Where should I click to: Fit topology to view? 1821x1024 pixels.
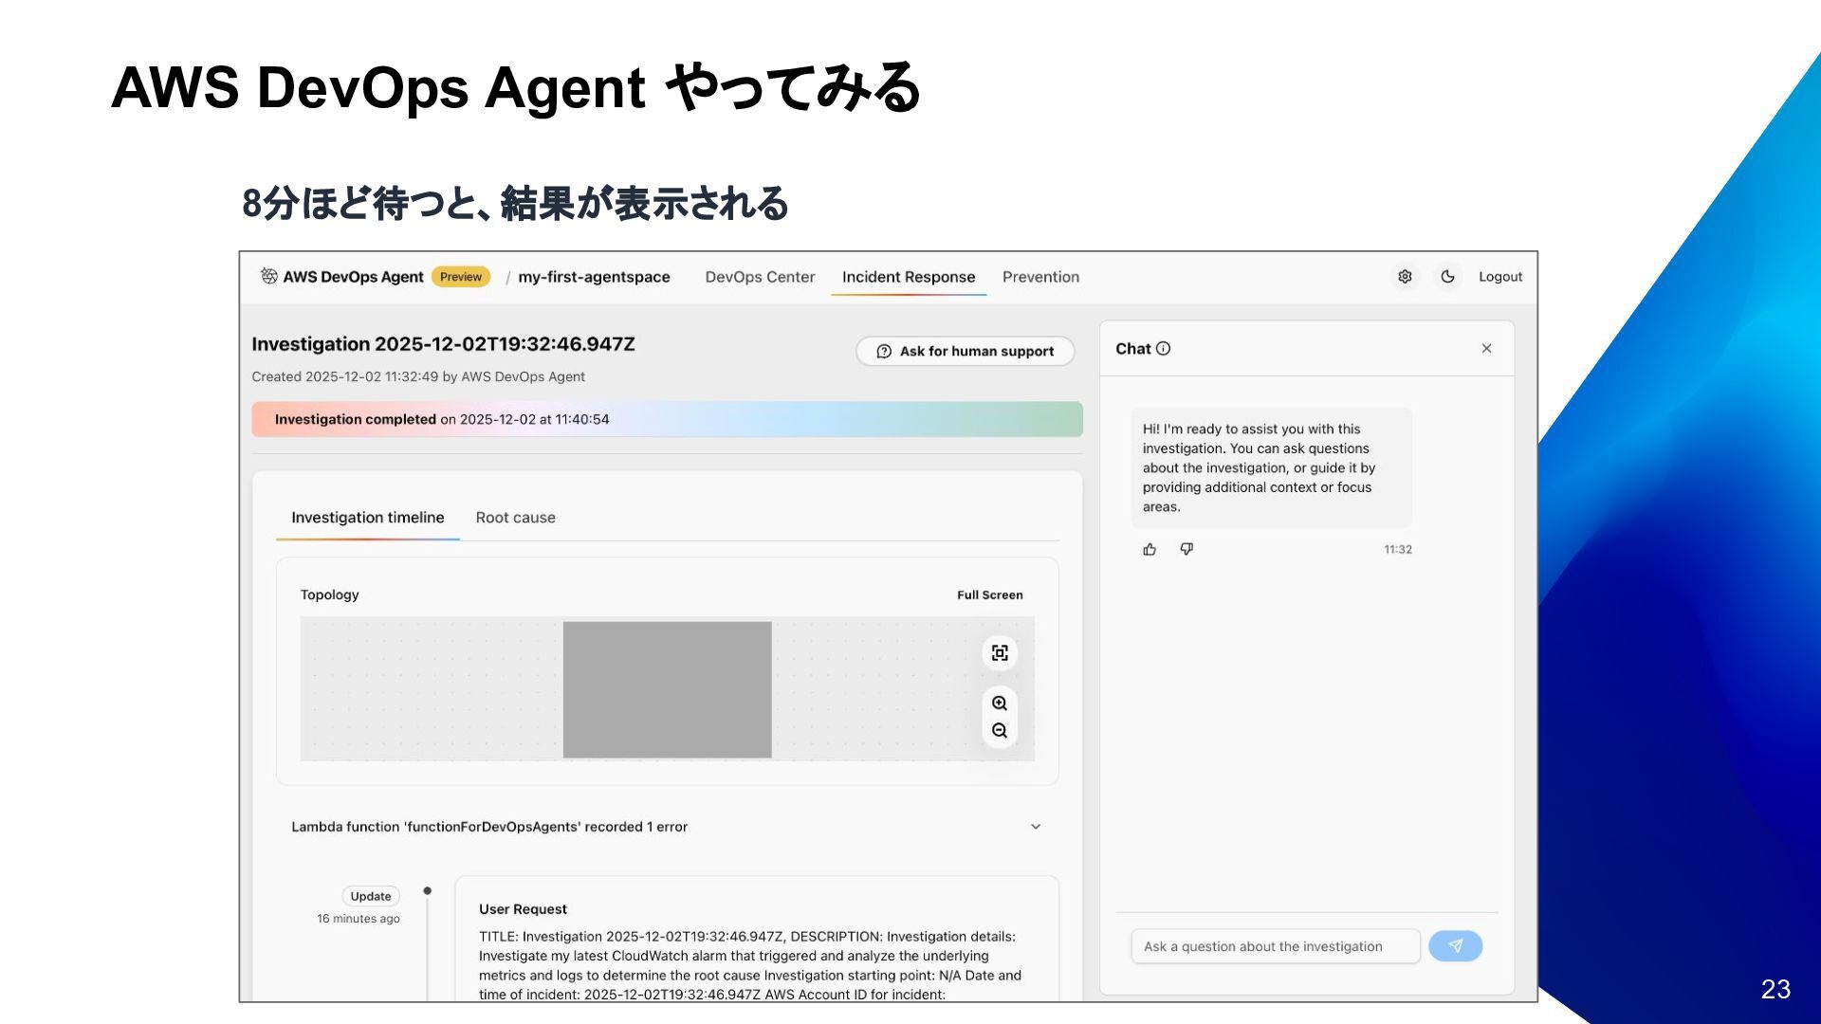tap(1000, 653)
